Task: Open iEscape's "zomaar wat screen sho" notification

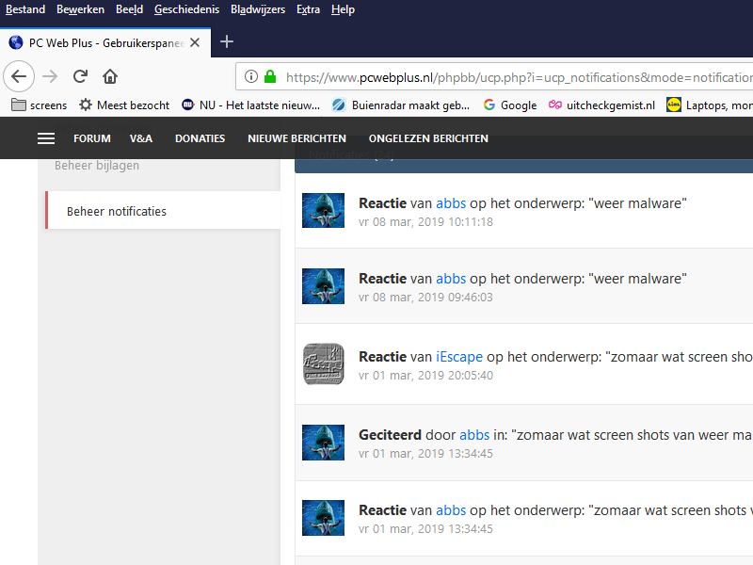Action: 524,363
